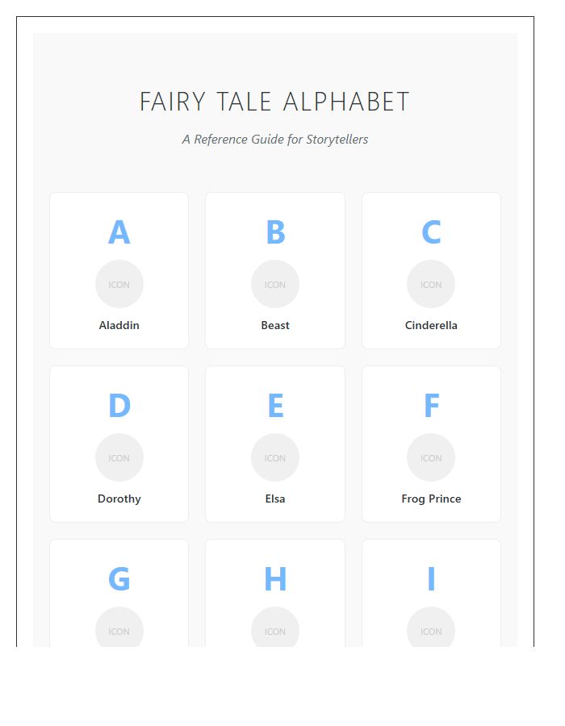The image size is (565, 726).
Task: Click the Aladdin icon placeholder
Action: (119, 284)
